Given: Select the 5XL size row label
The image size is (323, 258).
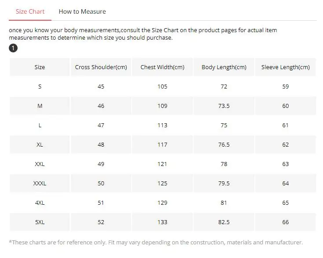Looking at the screenshot, I should pyautogui.click(x=40, y=222).
